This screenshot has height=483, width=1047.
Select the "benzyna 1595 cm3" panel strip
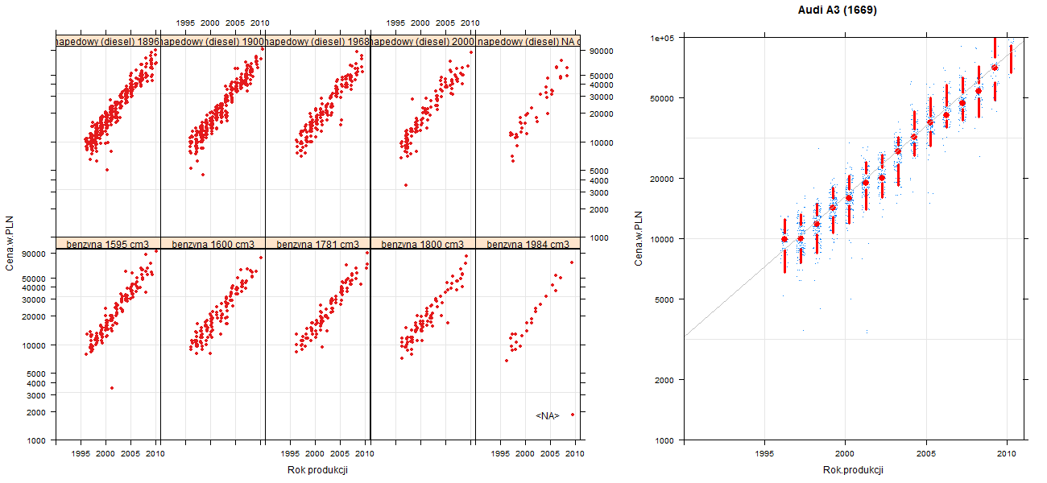click(108, 243)
